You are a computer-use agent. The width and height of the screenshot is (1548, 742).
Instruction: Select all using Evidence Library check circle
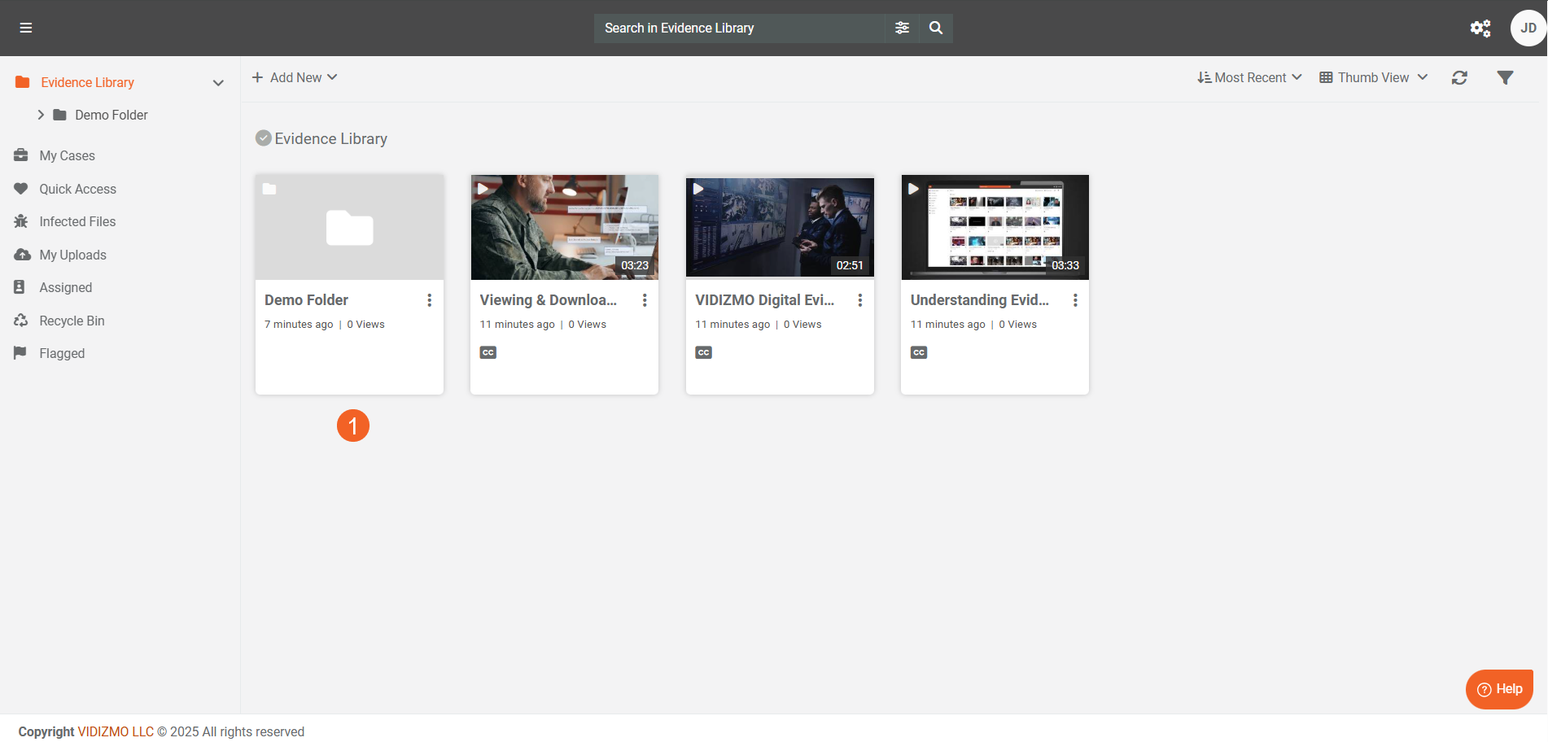coord(264,138)
